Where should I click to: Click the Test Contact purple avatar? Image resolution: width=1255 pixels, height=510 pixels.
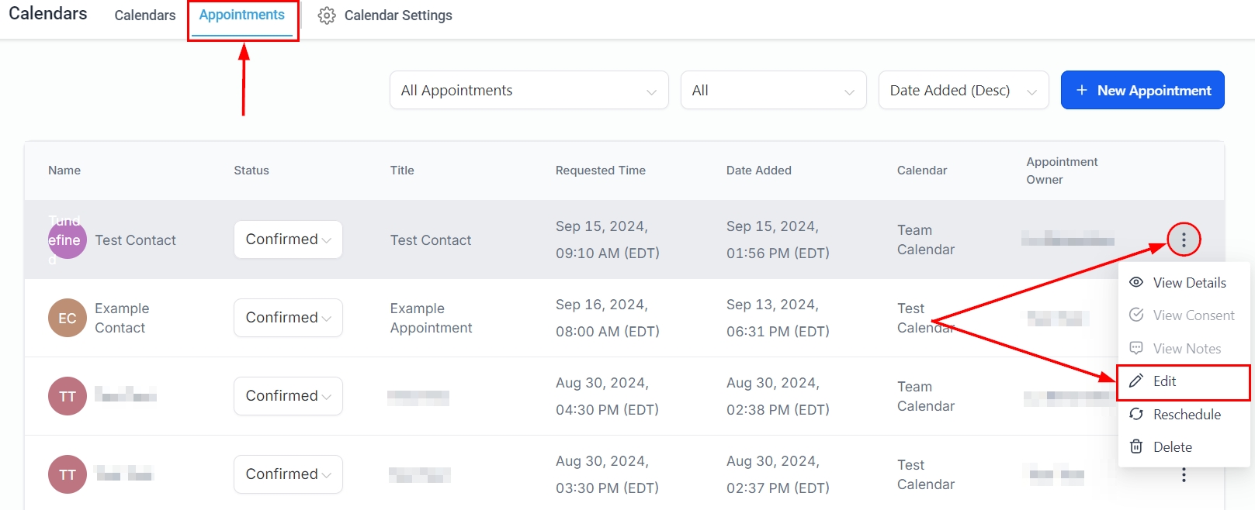(68, 239)
